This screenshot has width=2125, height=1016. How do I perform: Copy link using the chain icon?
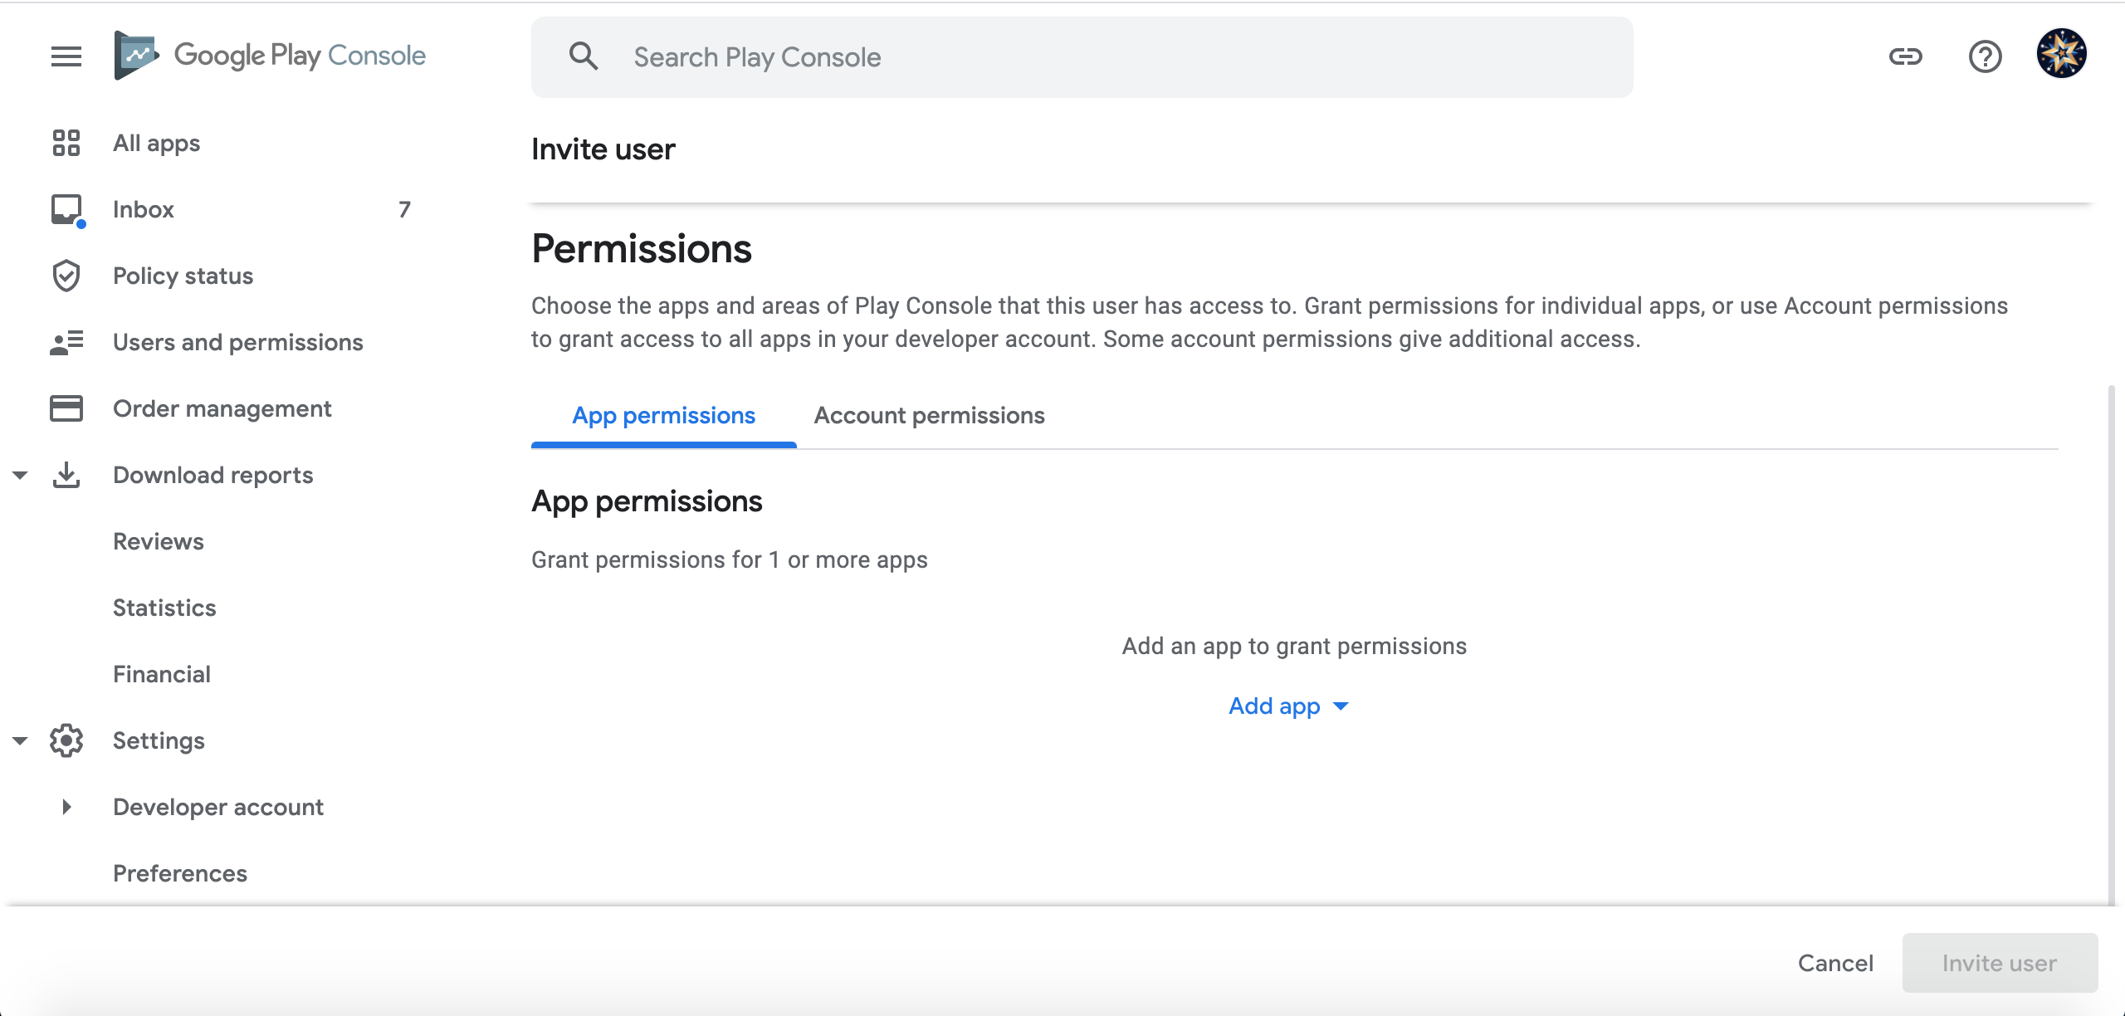pos(1906,56)
